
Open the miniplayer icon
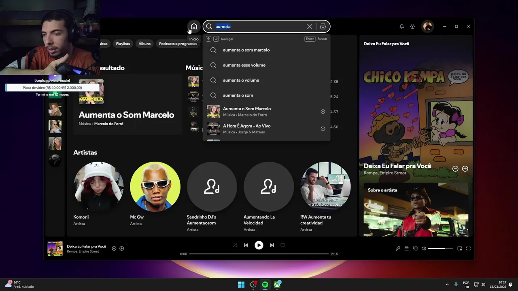point(460,249)
